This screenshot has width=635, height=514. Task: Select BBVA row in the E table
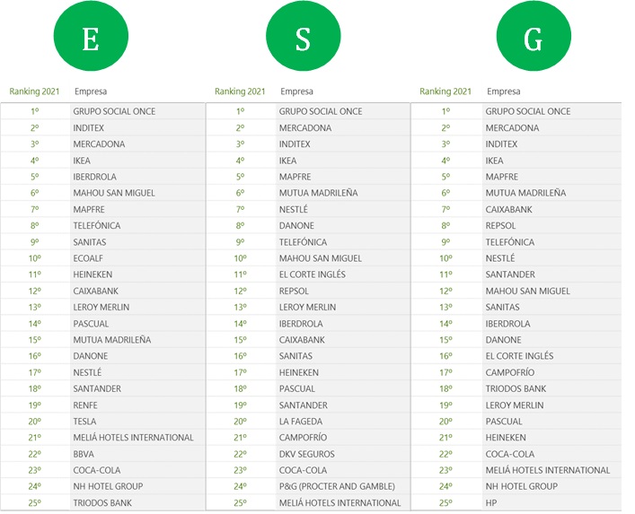(x=103, y=454)
